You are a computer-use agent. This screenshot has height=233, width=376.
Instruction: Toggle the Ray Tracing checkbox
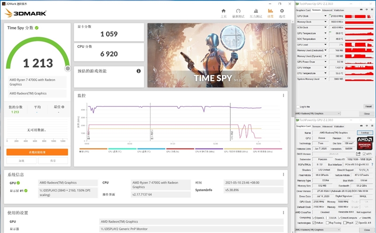[326, 223]
